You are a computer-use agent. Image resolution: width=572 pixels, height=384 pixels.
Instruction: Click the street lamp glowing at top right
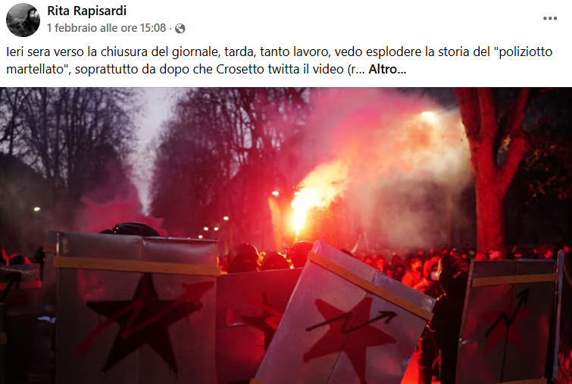tap(428, 116)
